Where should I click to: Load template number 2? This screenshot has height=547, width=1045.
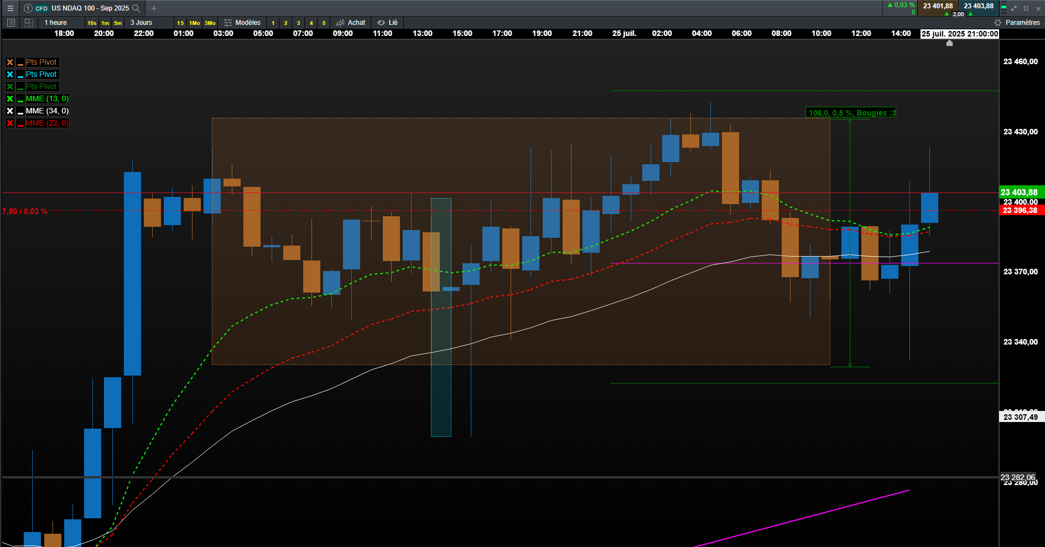tap(285, 23)
